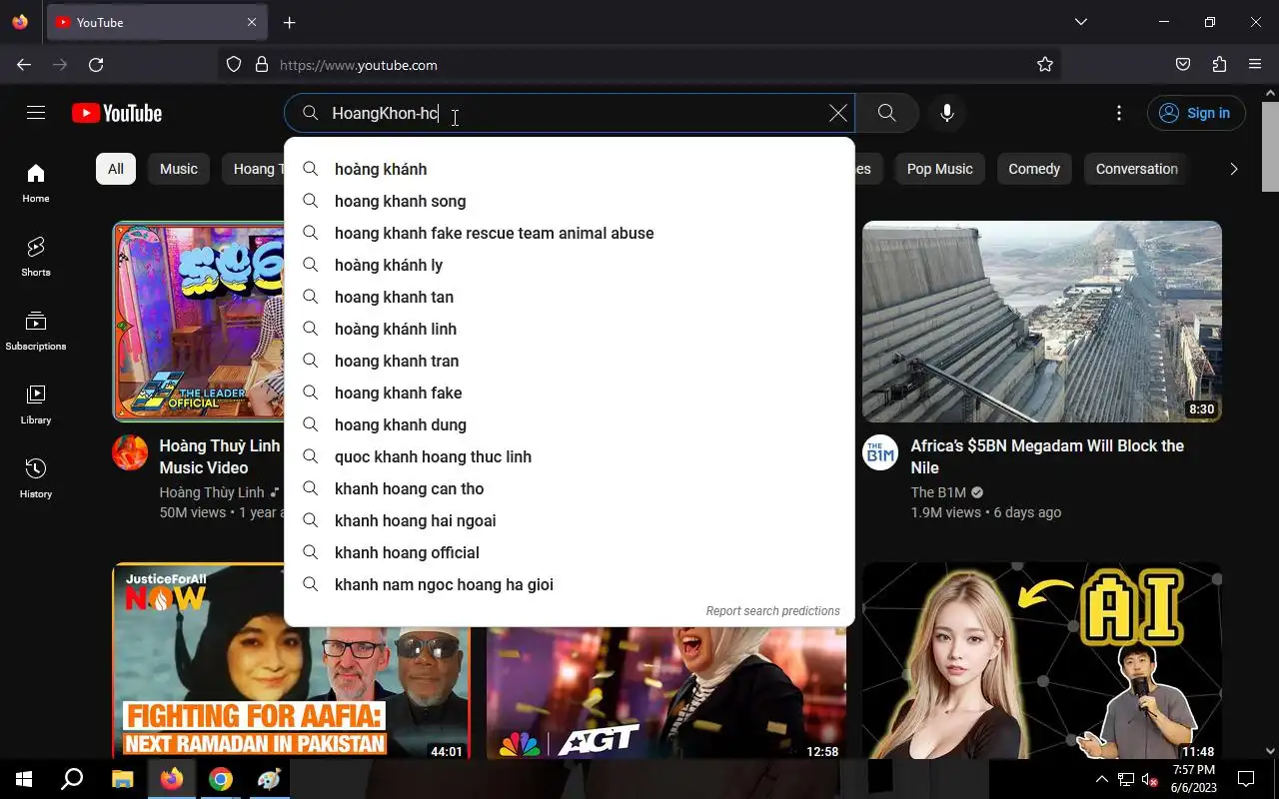1279x799 pixels.
Task: Open the Africa's $5BN Megadam video title
Action: (x=1047, y=456)
